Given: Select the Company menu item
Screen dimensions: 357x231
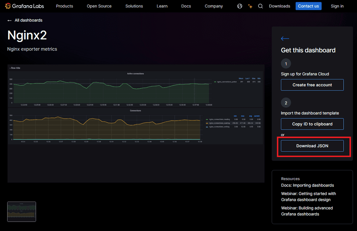Looking at the screenshot, I should coord(214,6).
